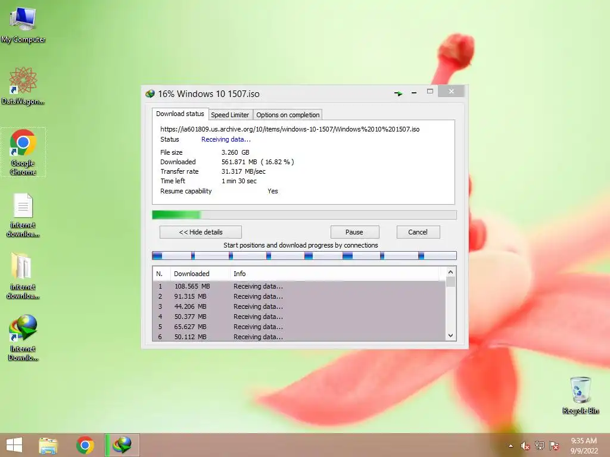The width and height of the screenshot is (610, 457).
Task: Cancel the download
Action: pos(418,232)
